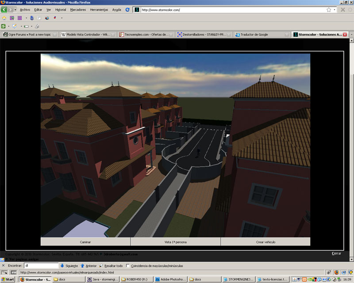
Task: Click the Windows Start button
Action: [8, 279]
